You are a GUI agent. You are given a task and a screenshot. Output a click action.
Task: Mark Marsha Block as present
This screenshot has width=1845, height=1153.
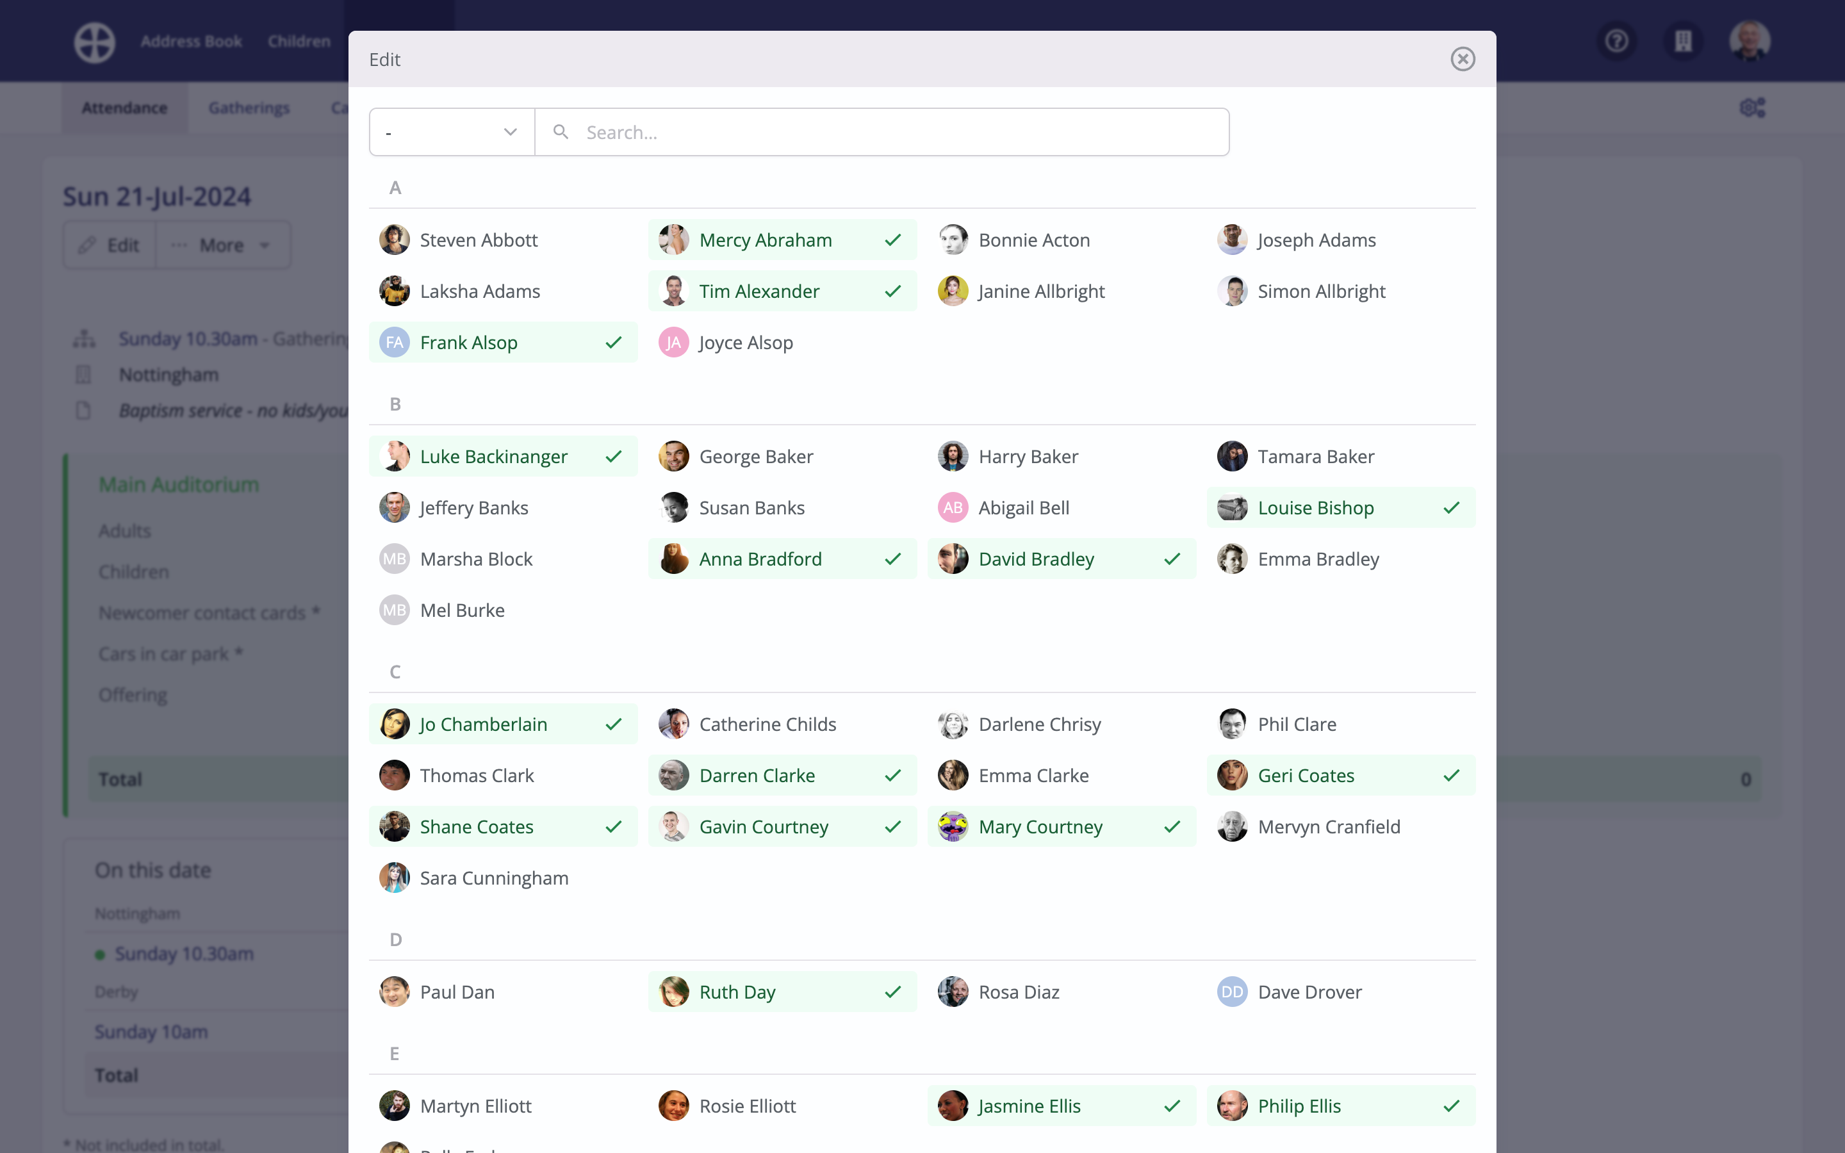pyautogui.click(x=503, y=558)
